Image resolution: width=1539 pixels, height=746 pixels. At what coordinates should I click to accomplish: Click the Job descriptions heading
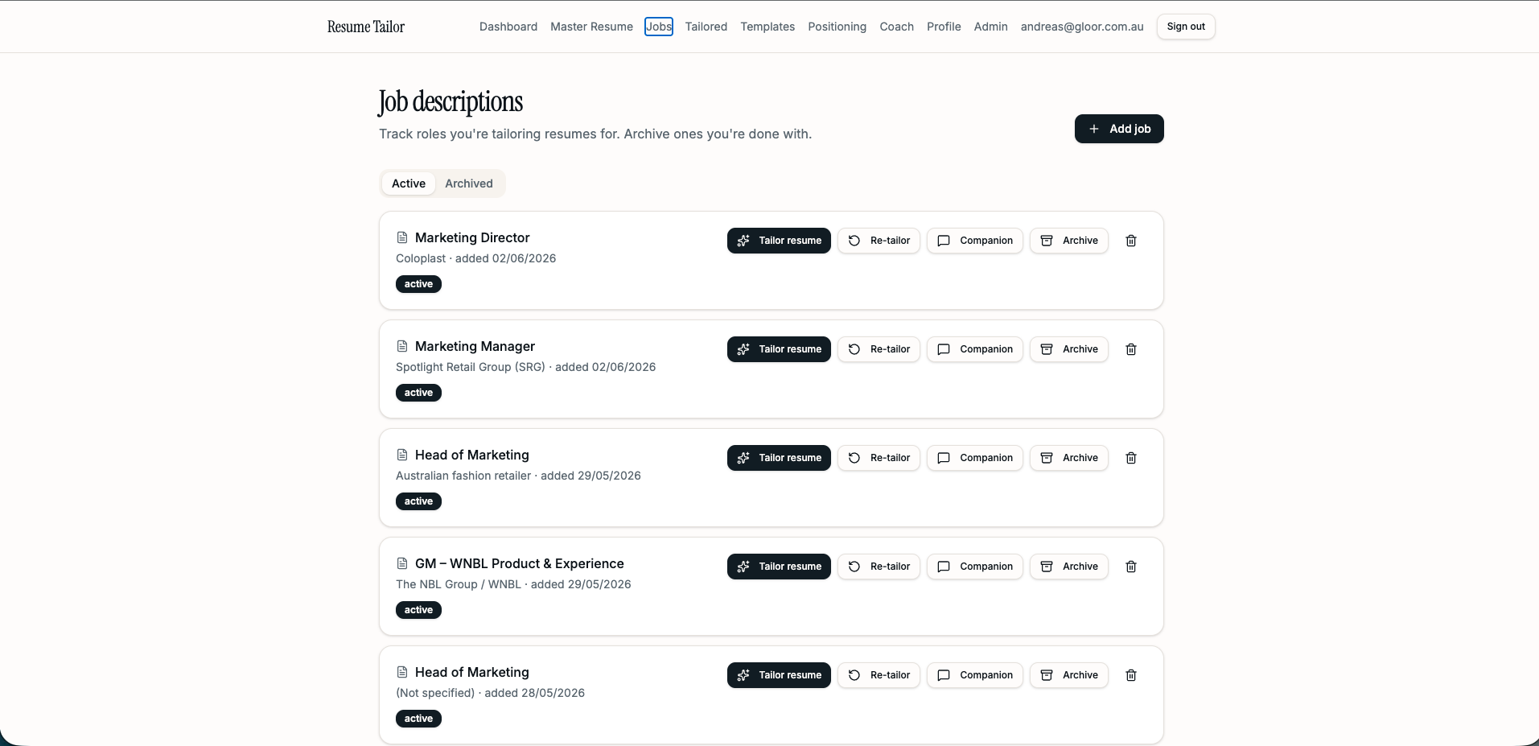[451, 102]
